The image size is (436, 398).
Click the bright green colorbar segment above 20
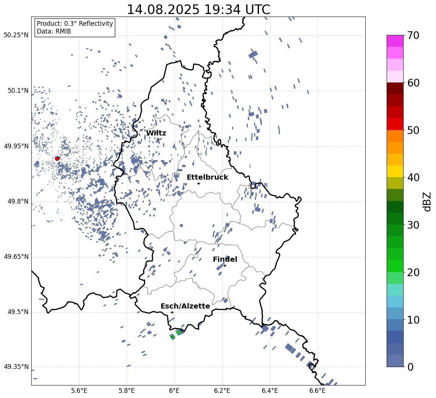click(x=395, y=266)
